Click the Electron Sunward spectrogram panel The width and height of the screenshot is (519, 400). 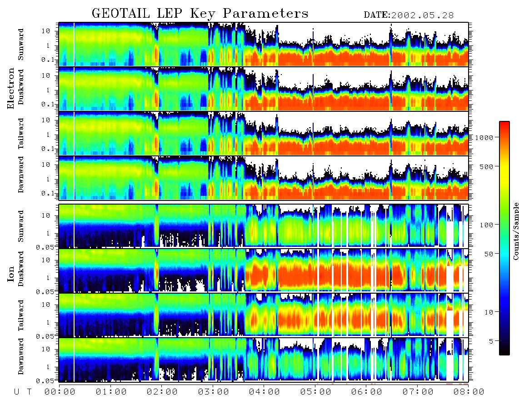coord(264,44)
